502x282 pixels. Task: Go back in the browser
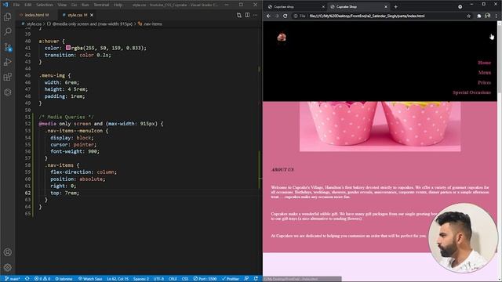coord(268,16)
